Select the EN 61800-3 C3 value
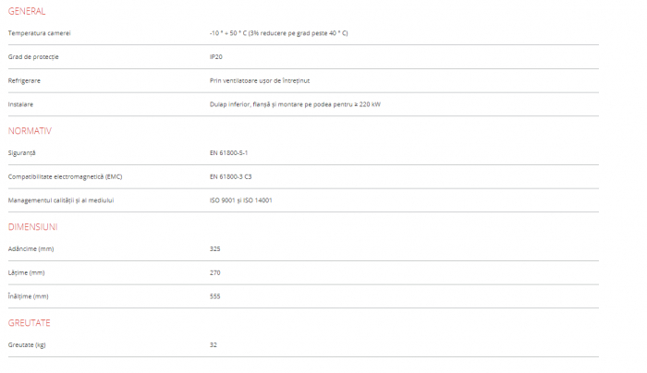The height and width of the screenshot is (373, 647). [231, 176]
